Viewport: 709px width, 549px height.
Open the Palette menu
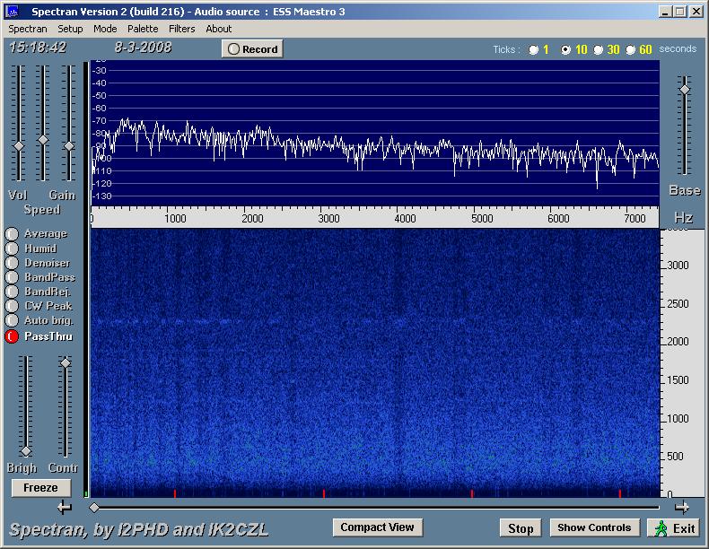(143, 29)
